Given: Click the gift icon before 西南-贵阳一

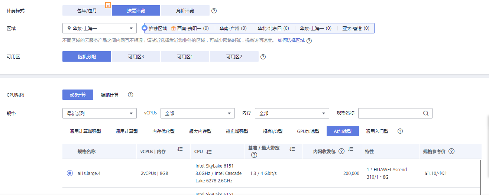Looking at the screenshot, I should [x=173, y=28].
